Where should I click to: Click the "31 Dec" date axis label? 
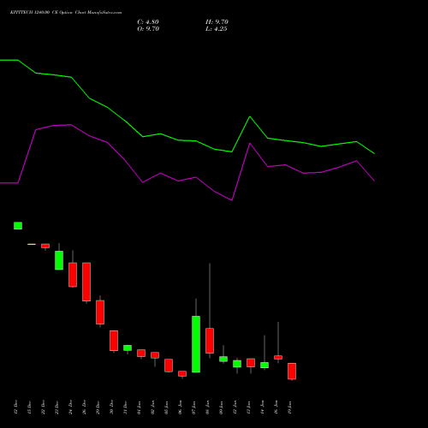[x=126, y=407]
